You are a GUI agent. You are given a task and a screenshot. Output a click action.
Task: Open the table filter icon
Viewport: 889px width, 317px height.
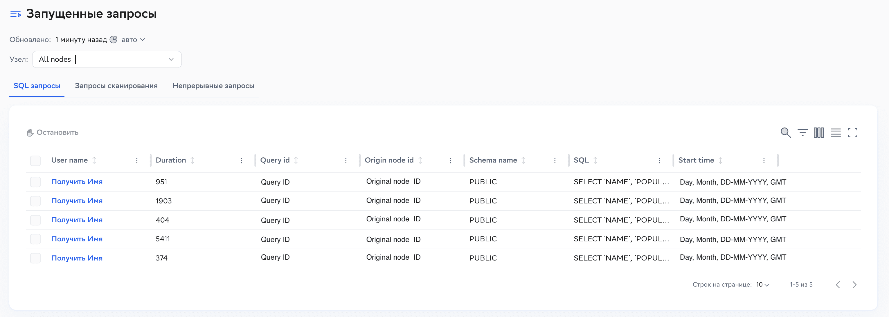click(x=802, y=132)
